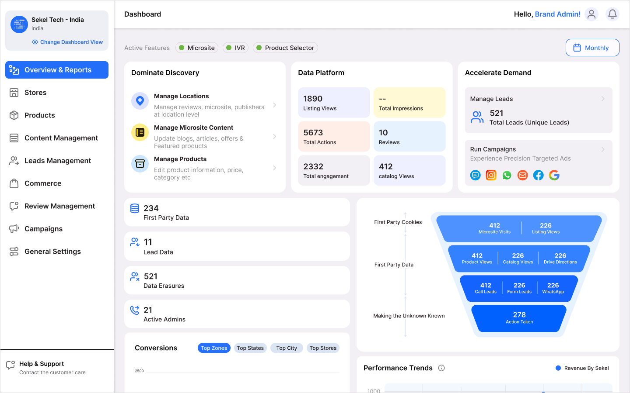Click the Performance Trends info icon
The image size is (630, 393).
click(441, 368)
